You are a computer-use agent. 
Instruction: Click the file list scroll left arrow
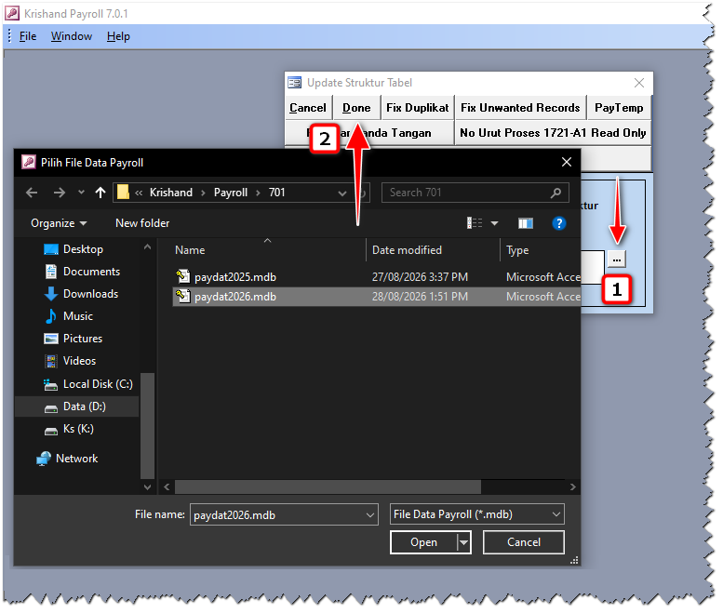pos(167,487)
